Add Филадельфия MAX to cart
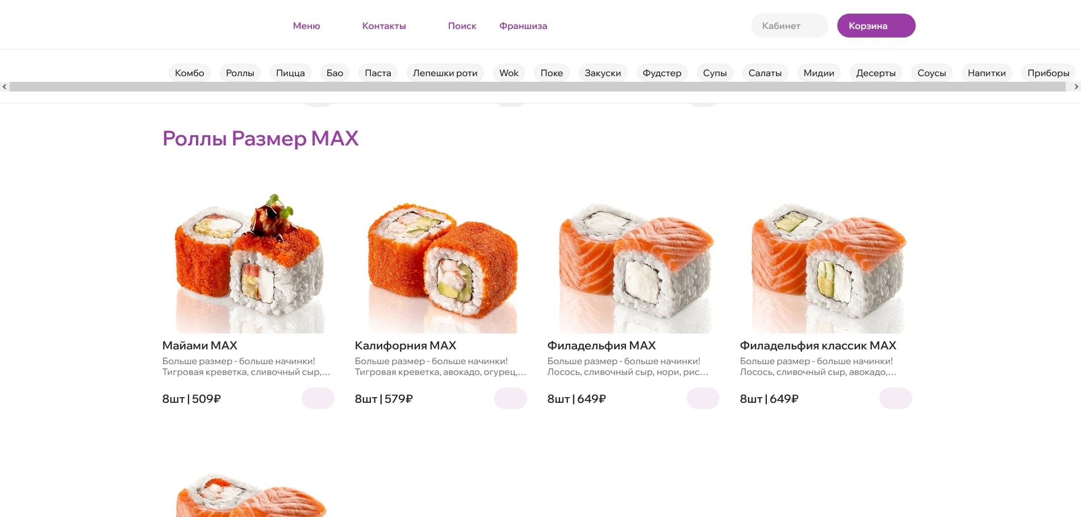The image size is (1081, 517). (x=703, y=398)
